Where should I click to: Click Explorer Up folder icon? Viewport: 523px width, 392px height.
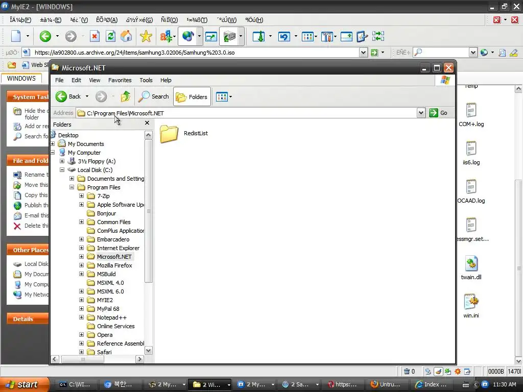126,96
